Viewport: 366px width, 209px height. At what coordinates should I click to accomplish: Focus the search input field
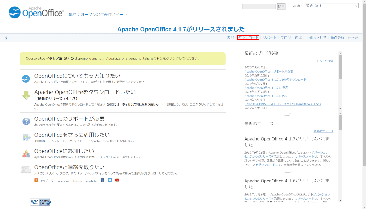point(259,7)
